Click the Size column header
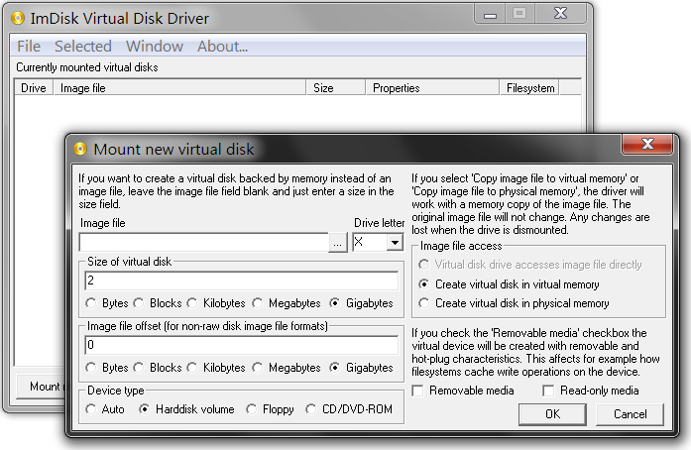This screenshot has width=691, height=450. (x=336, y=87)
